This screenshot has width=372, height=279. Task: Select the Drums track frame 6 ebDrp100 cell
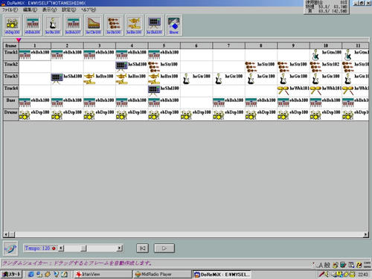click(196, 115)
